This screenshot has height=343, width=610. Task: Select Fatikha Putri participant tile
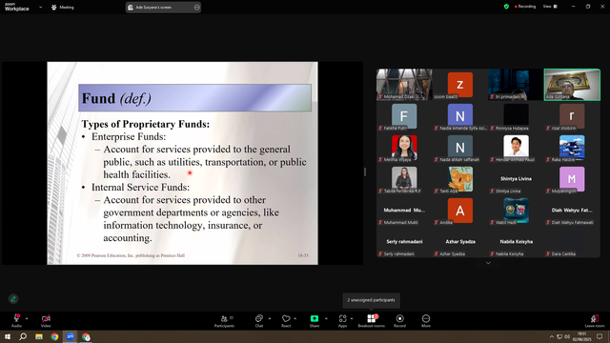coord(404,116)
